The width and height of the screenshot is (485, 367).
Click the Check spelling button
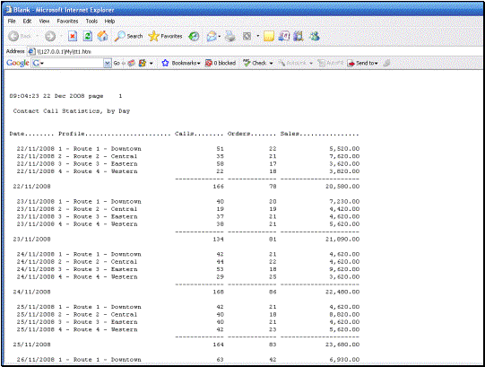pyautogui.click(x=255, y=63)
